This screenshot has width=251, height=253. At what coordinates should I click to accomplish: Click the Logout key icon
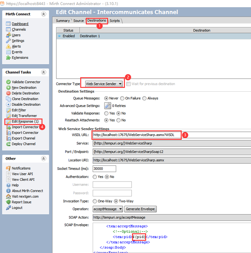pyautogui.click(x=8, y=208)
